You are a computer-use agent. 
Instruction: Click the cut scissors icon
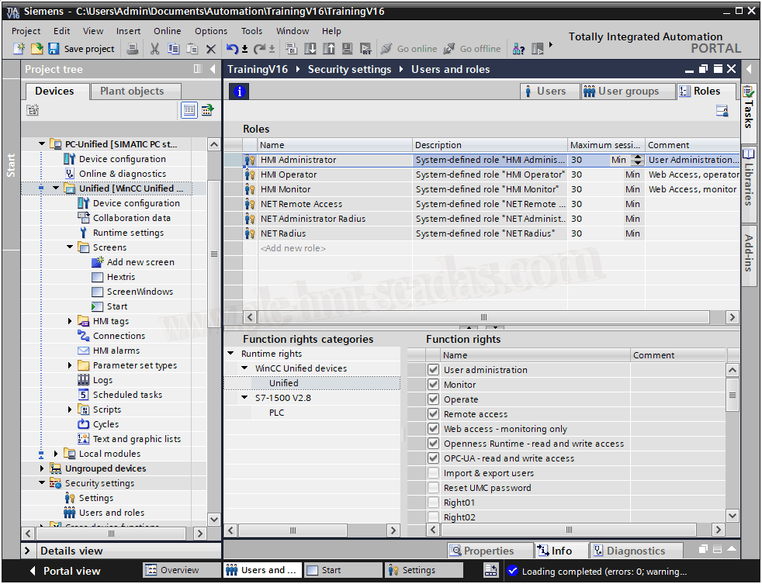coord(154,49)
